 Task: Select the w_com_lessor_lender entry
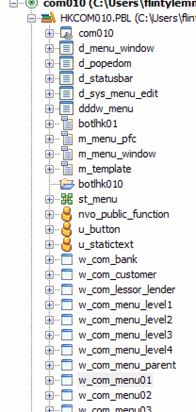pos(127,290)
